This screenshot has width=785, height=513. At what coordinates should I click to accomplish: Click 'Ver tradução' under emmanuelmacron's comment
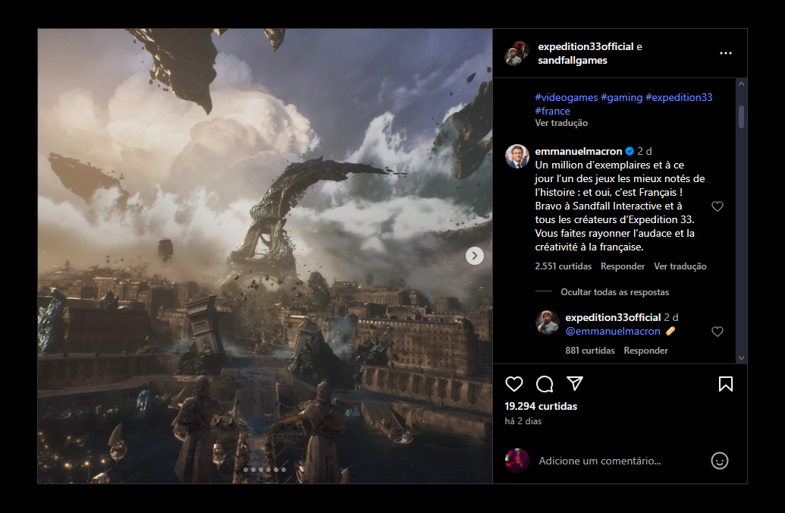click(680, 266)
